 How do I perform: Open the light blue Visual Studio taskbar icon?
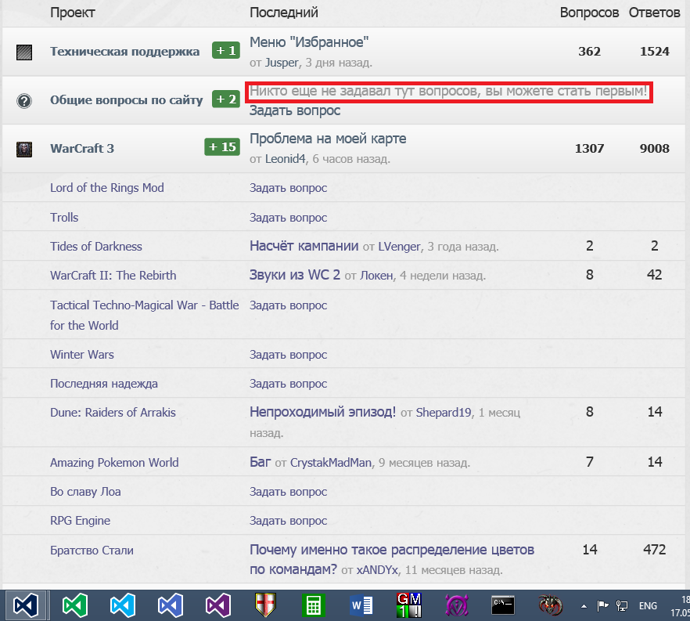pos(122,605)
